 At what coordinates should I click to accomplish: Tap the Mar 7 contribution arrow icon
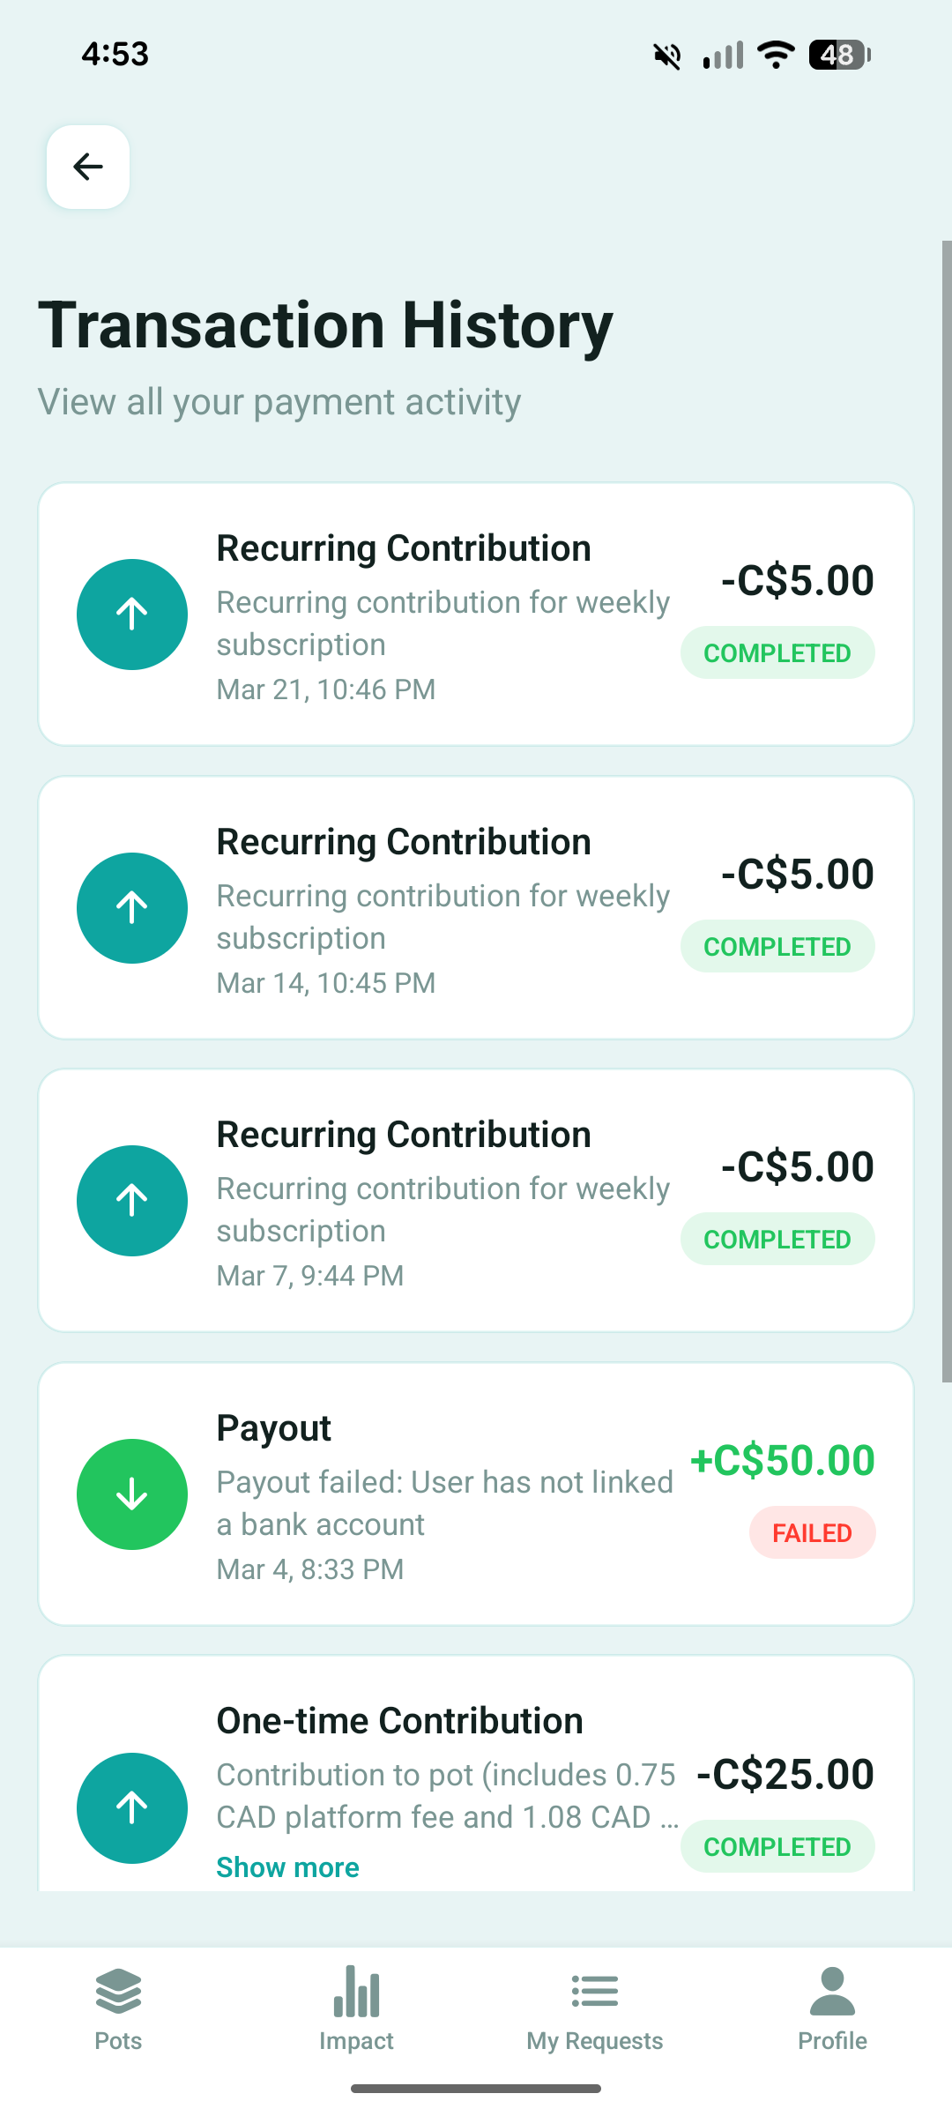pos(132,1200)
